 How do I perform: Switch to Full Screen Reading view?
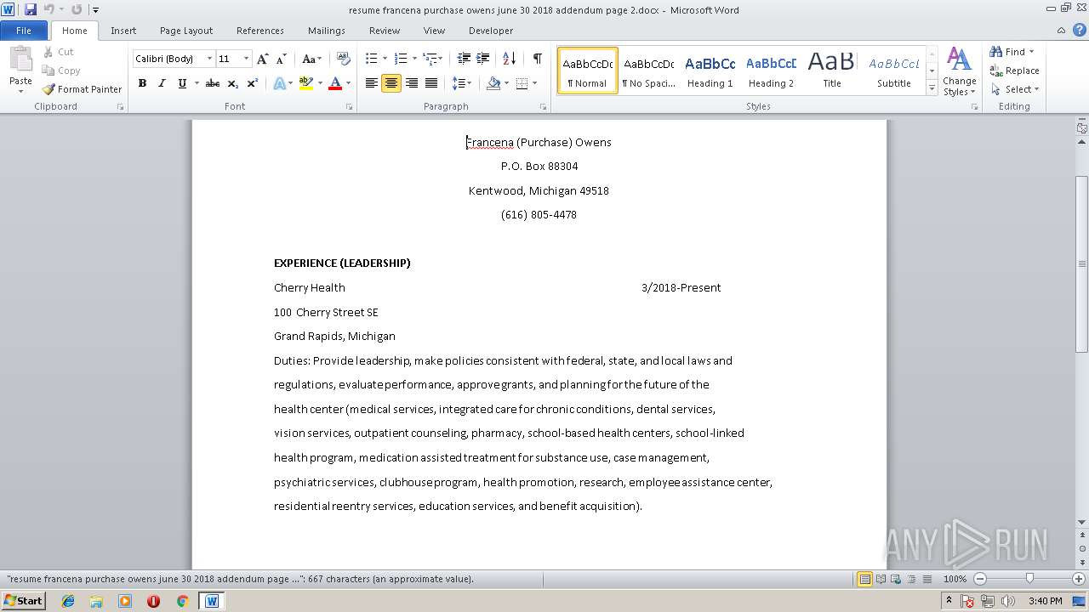point(880,579)
